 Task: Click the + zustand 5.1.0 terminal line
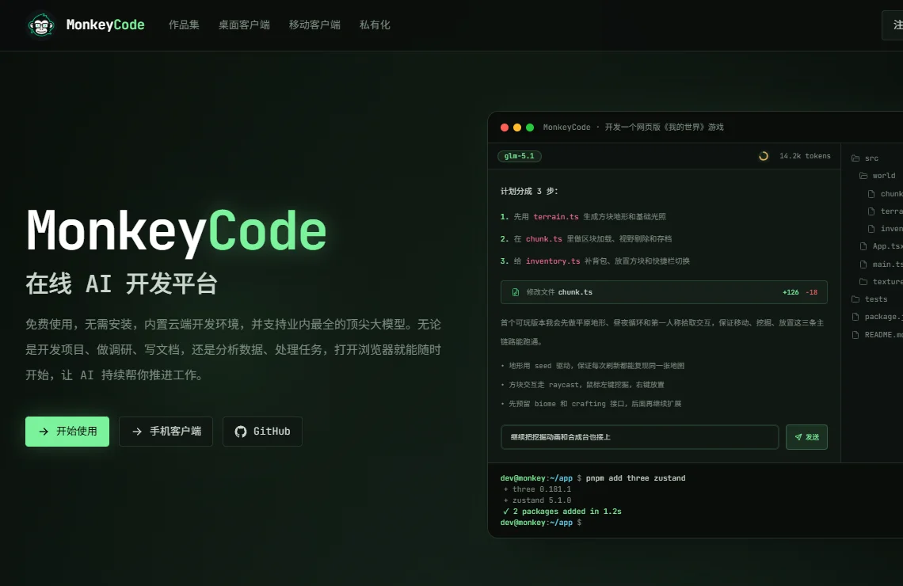[x=537, y=500]
